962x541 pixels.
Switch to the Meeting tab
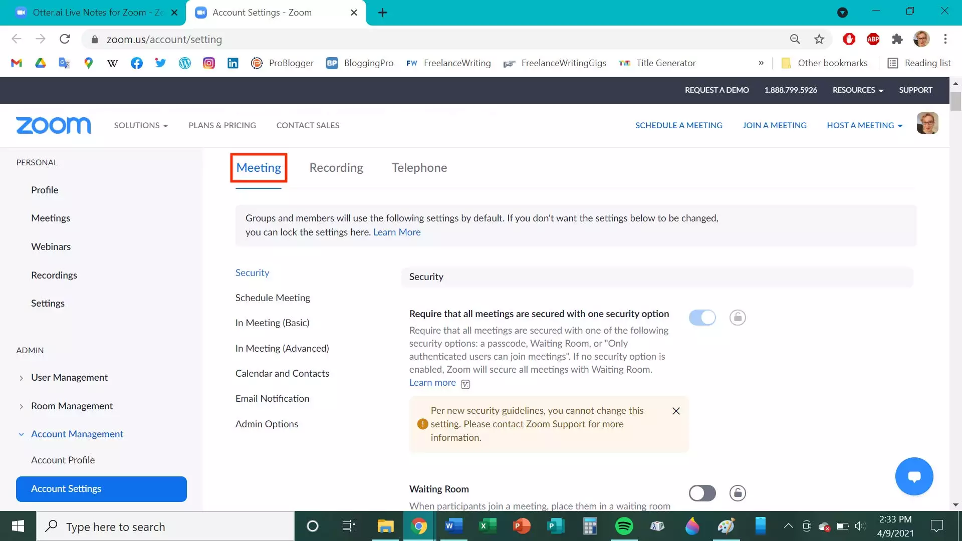click(x=259, y=168)
